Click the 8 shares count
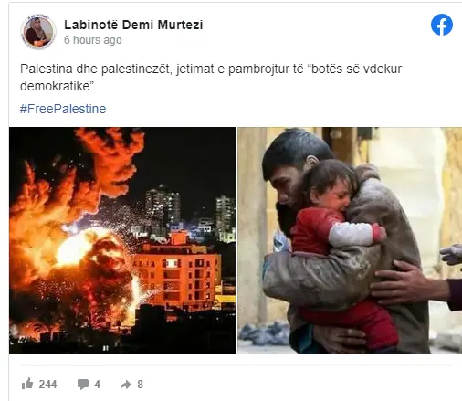The height and width of the screenshot is (401, 462). (x=140, y=385)
